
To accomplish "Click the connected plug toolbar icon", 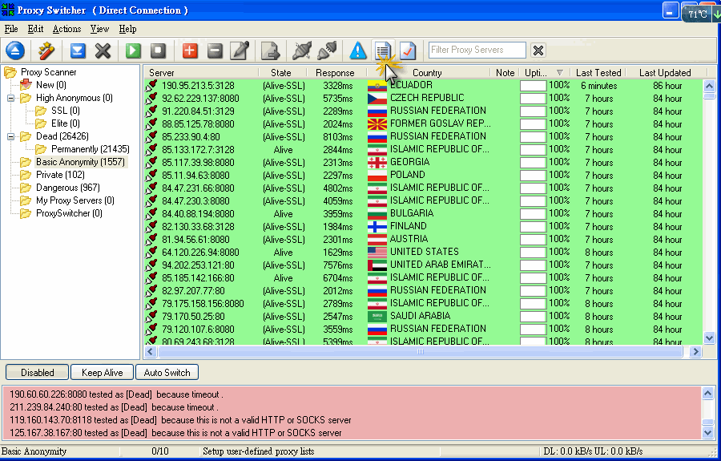I will (x=302, y=51).
